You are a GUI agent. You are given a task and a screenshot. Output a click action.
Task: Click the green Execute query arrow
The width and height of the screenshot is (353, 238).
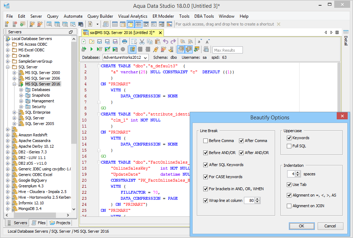point(92,49)
